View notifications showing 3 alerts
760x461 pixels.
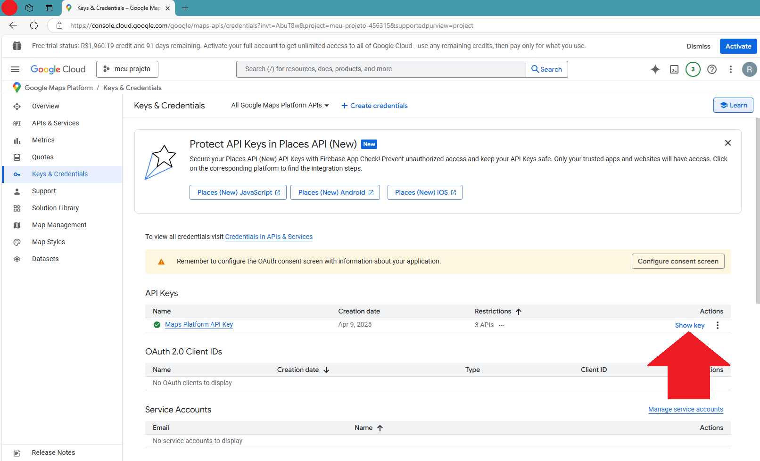693,69
